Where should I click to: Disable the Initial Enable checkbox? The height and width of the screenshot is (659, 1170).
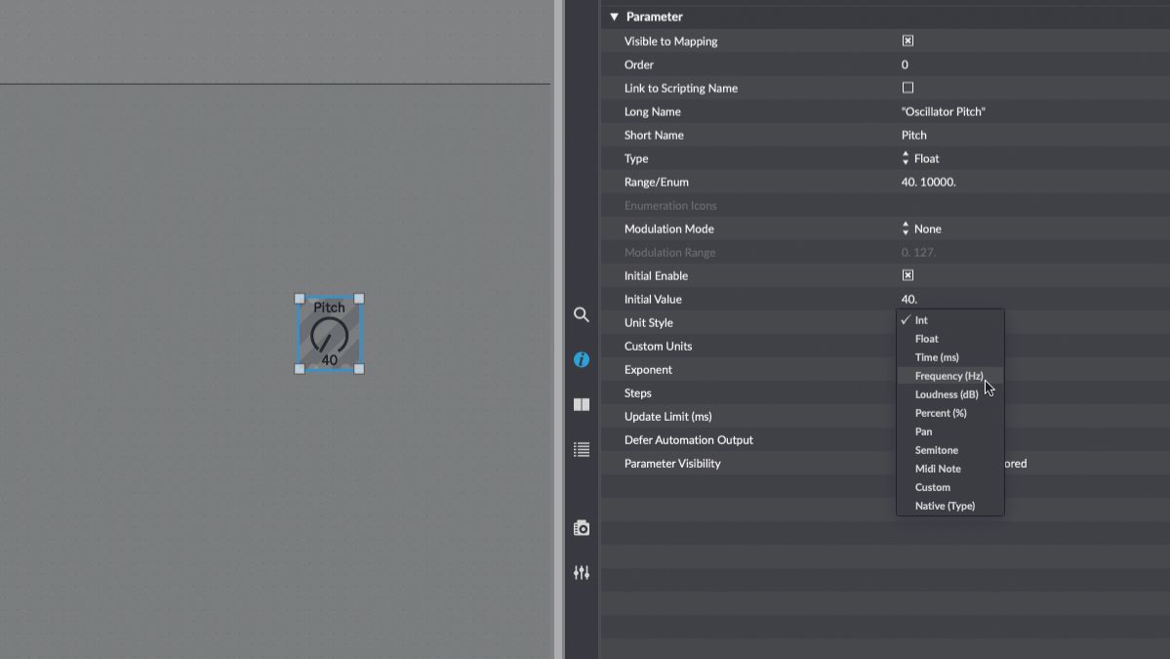pyautogui.click(x=907, y=274)
